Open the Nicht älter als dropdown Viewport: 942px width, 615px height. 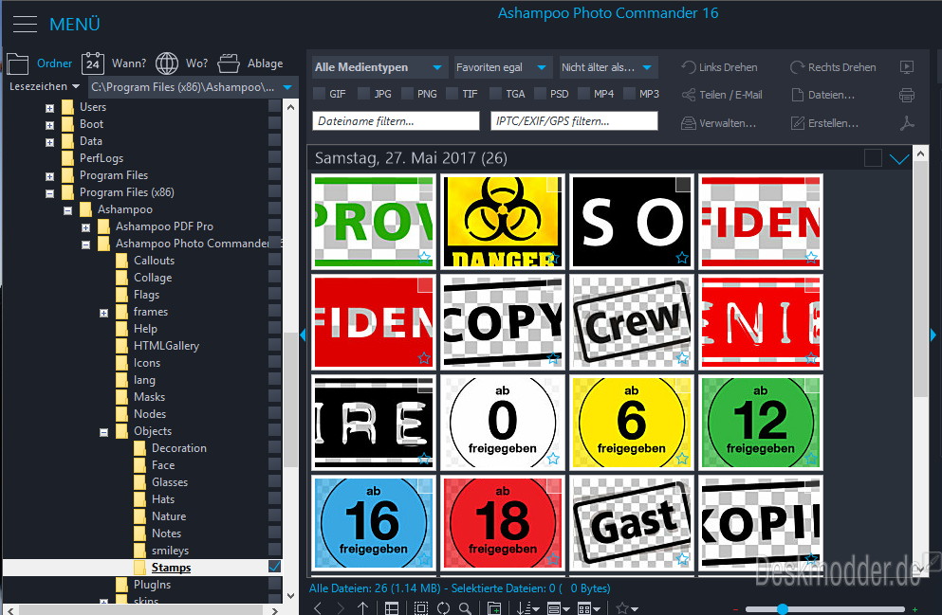(607, 67)
